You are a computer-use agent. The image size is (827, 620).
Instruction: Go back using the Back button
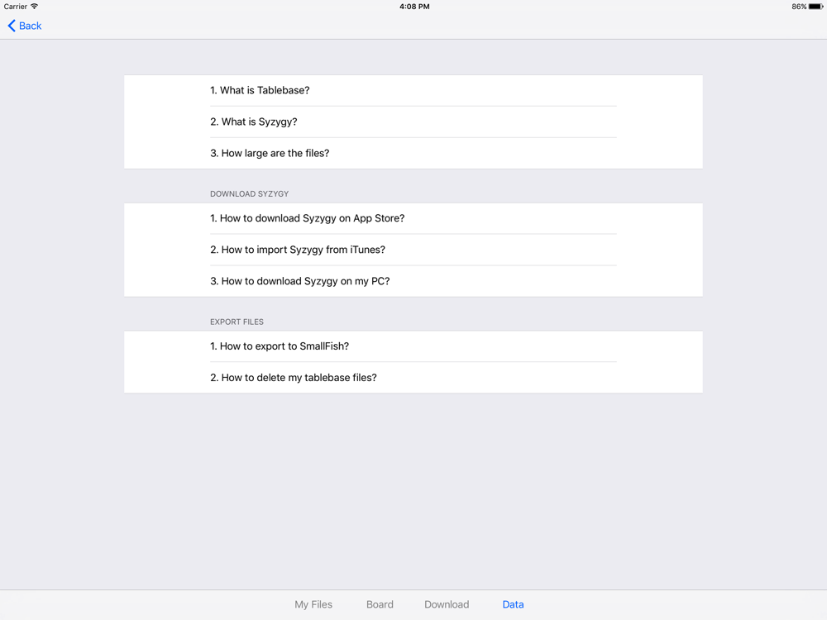25,26
